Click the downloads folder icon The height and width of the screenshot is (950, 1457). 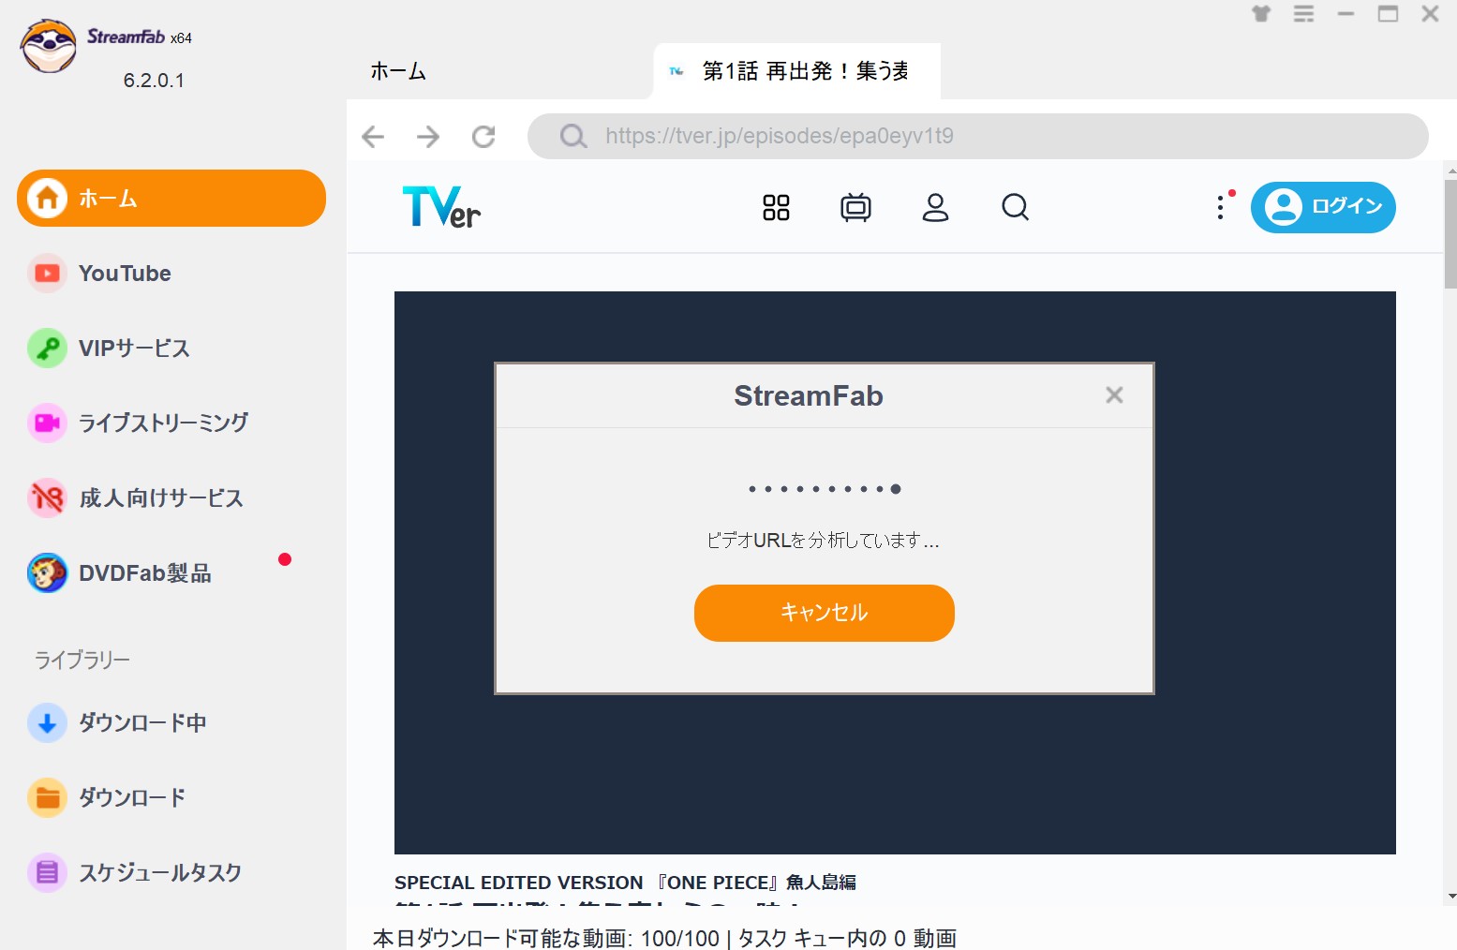click(47, 798)
